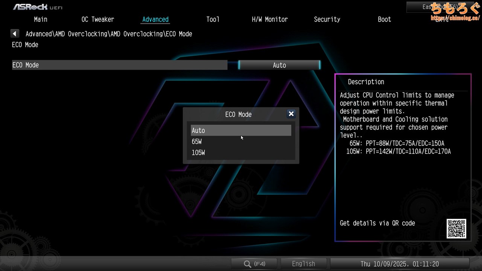482x271 pixels.
Task: Open the ECO Mode Auto value dropdown
Action: click(279, 65)
